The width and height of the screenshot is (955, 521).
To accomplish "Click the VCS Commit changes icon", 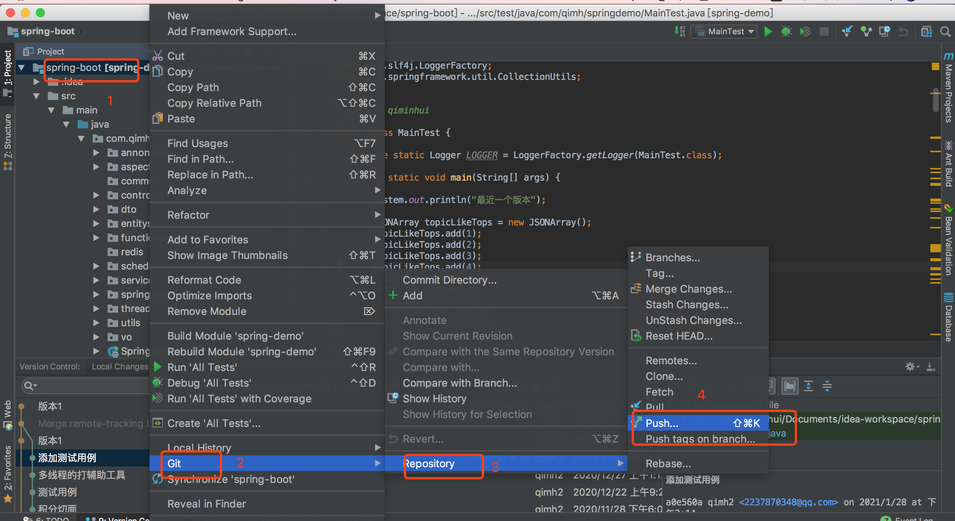I will tap(866, 32).
